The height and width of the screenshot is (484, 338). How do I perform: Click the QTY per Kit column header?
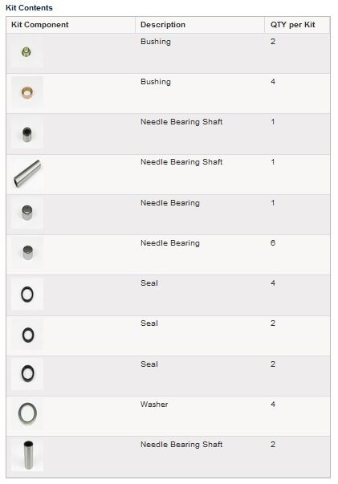click(x=292, y=25)
